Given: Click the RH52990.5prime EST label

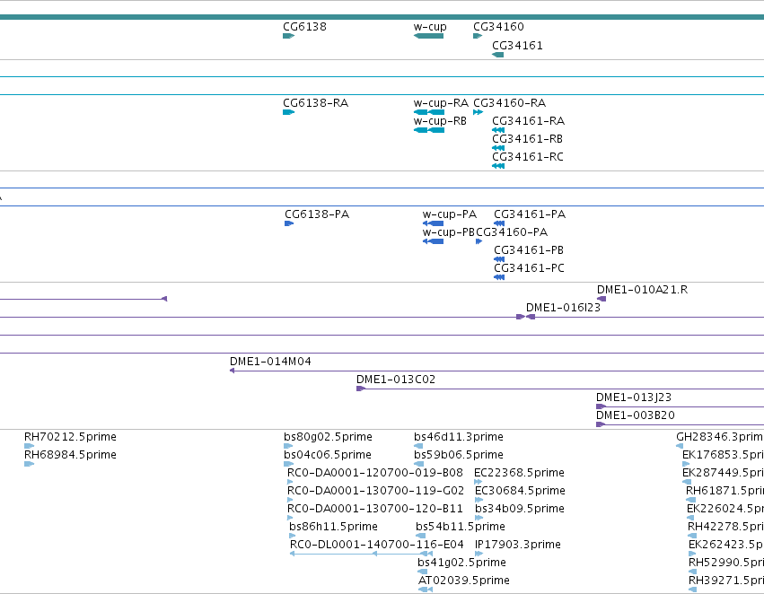Looking at the screenshot, I should click(726, 563).
